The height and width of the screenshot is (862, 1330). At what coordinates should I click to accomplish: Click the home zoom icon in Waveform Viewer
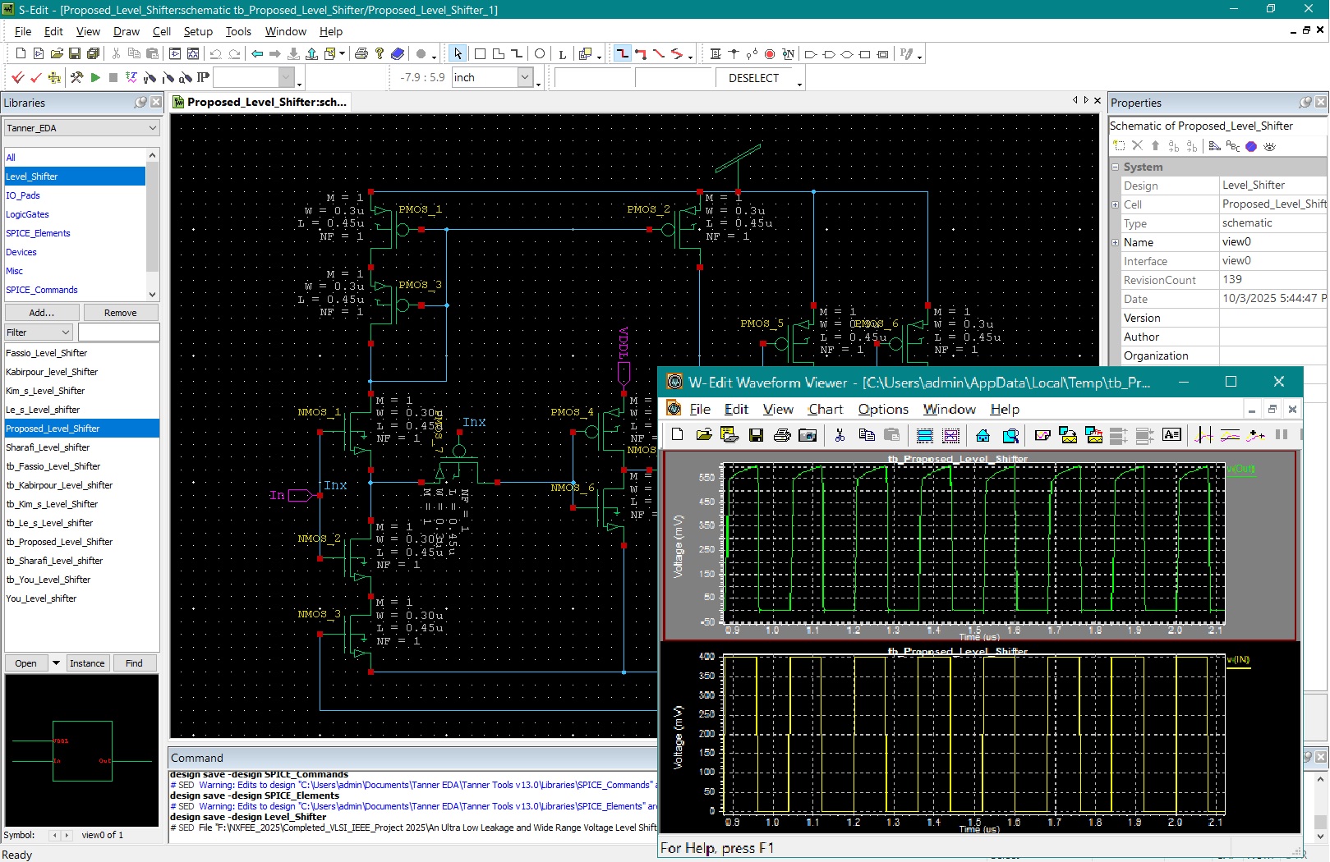coord(983,435)
